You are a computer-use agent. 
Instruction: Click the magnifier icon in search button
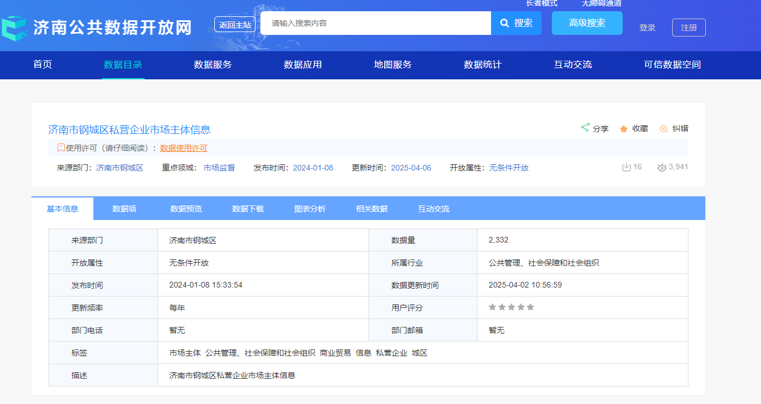pyautogui.click(x=505, y=23)
